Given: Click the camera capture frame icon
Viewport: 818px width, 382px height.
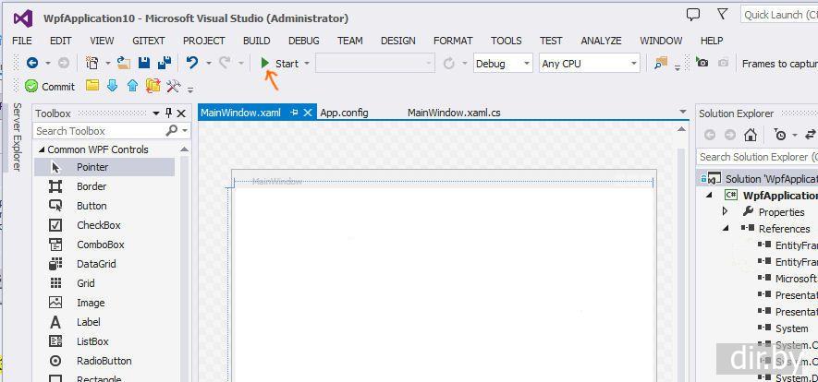Looking at the screenshot, I should click(702, 63).
